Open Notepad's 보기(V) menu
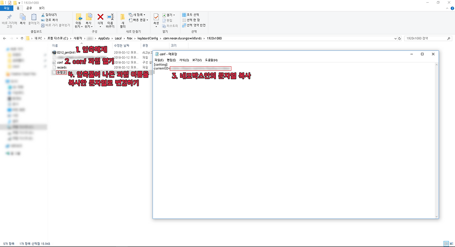 point(197,60)
